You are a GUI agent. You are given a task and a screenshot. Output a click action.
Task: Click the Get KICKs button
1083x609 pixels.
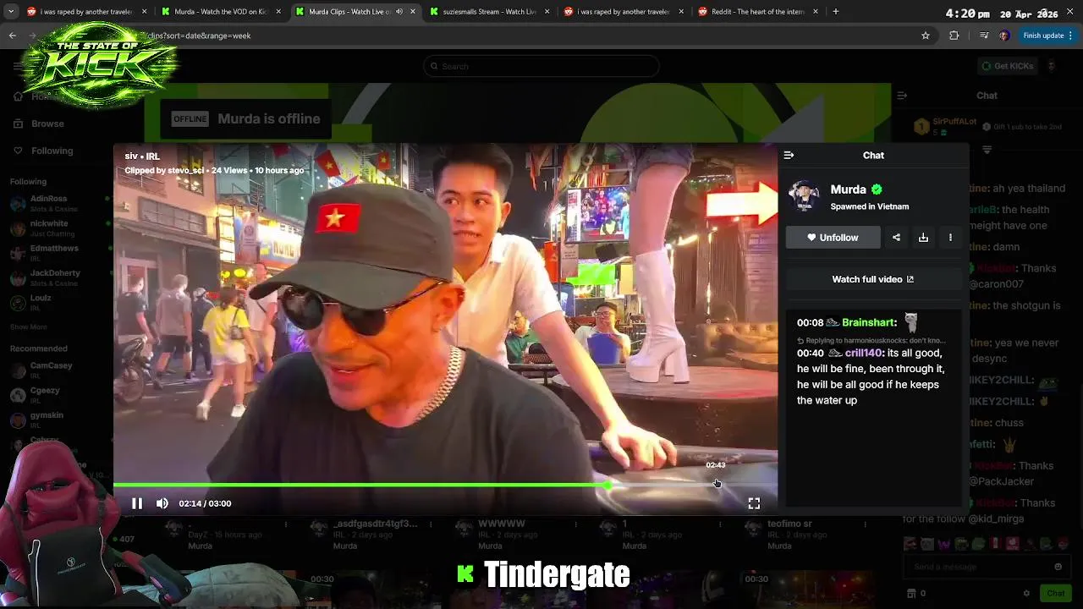[1008, 66]
